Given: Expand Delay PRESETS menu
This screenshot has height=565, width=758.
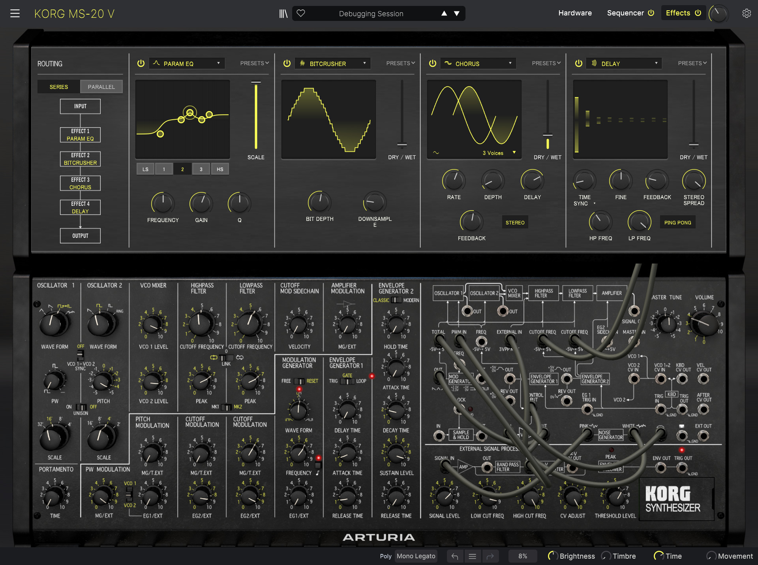Looking at the screenshot, I should [692, 63].
